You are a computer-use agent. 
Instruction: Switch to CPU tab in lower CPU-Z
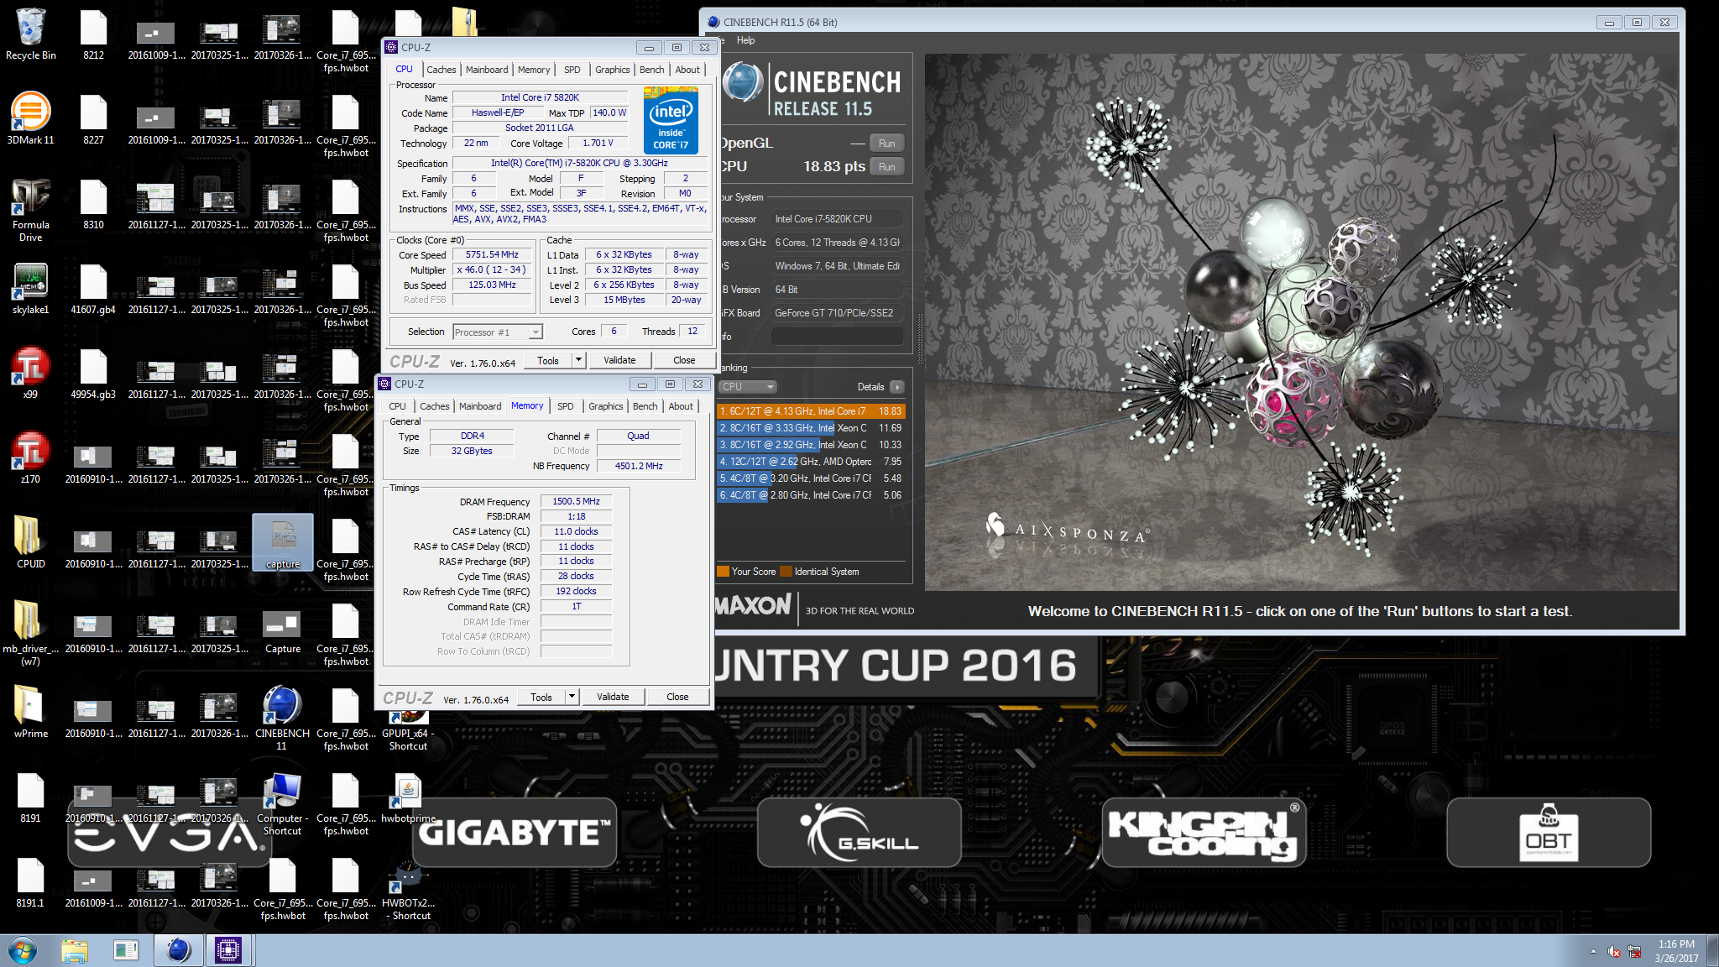(397, 406)
